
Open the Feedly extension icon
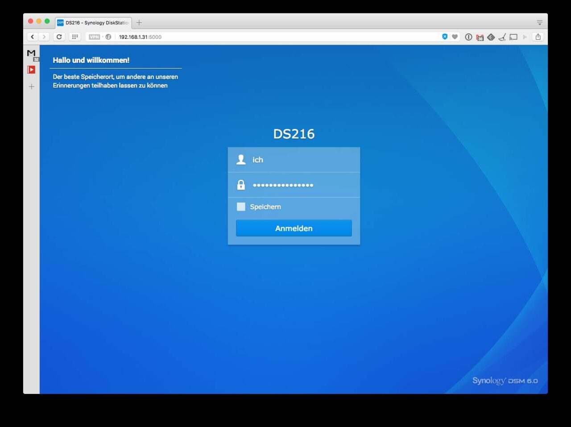tap(490, 37)
